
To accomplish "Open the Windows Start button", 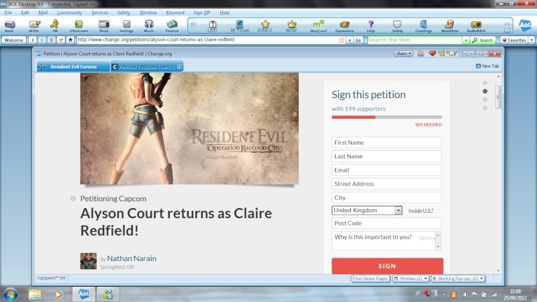I will (9, 294).
